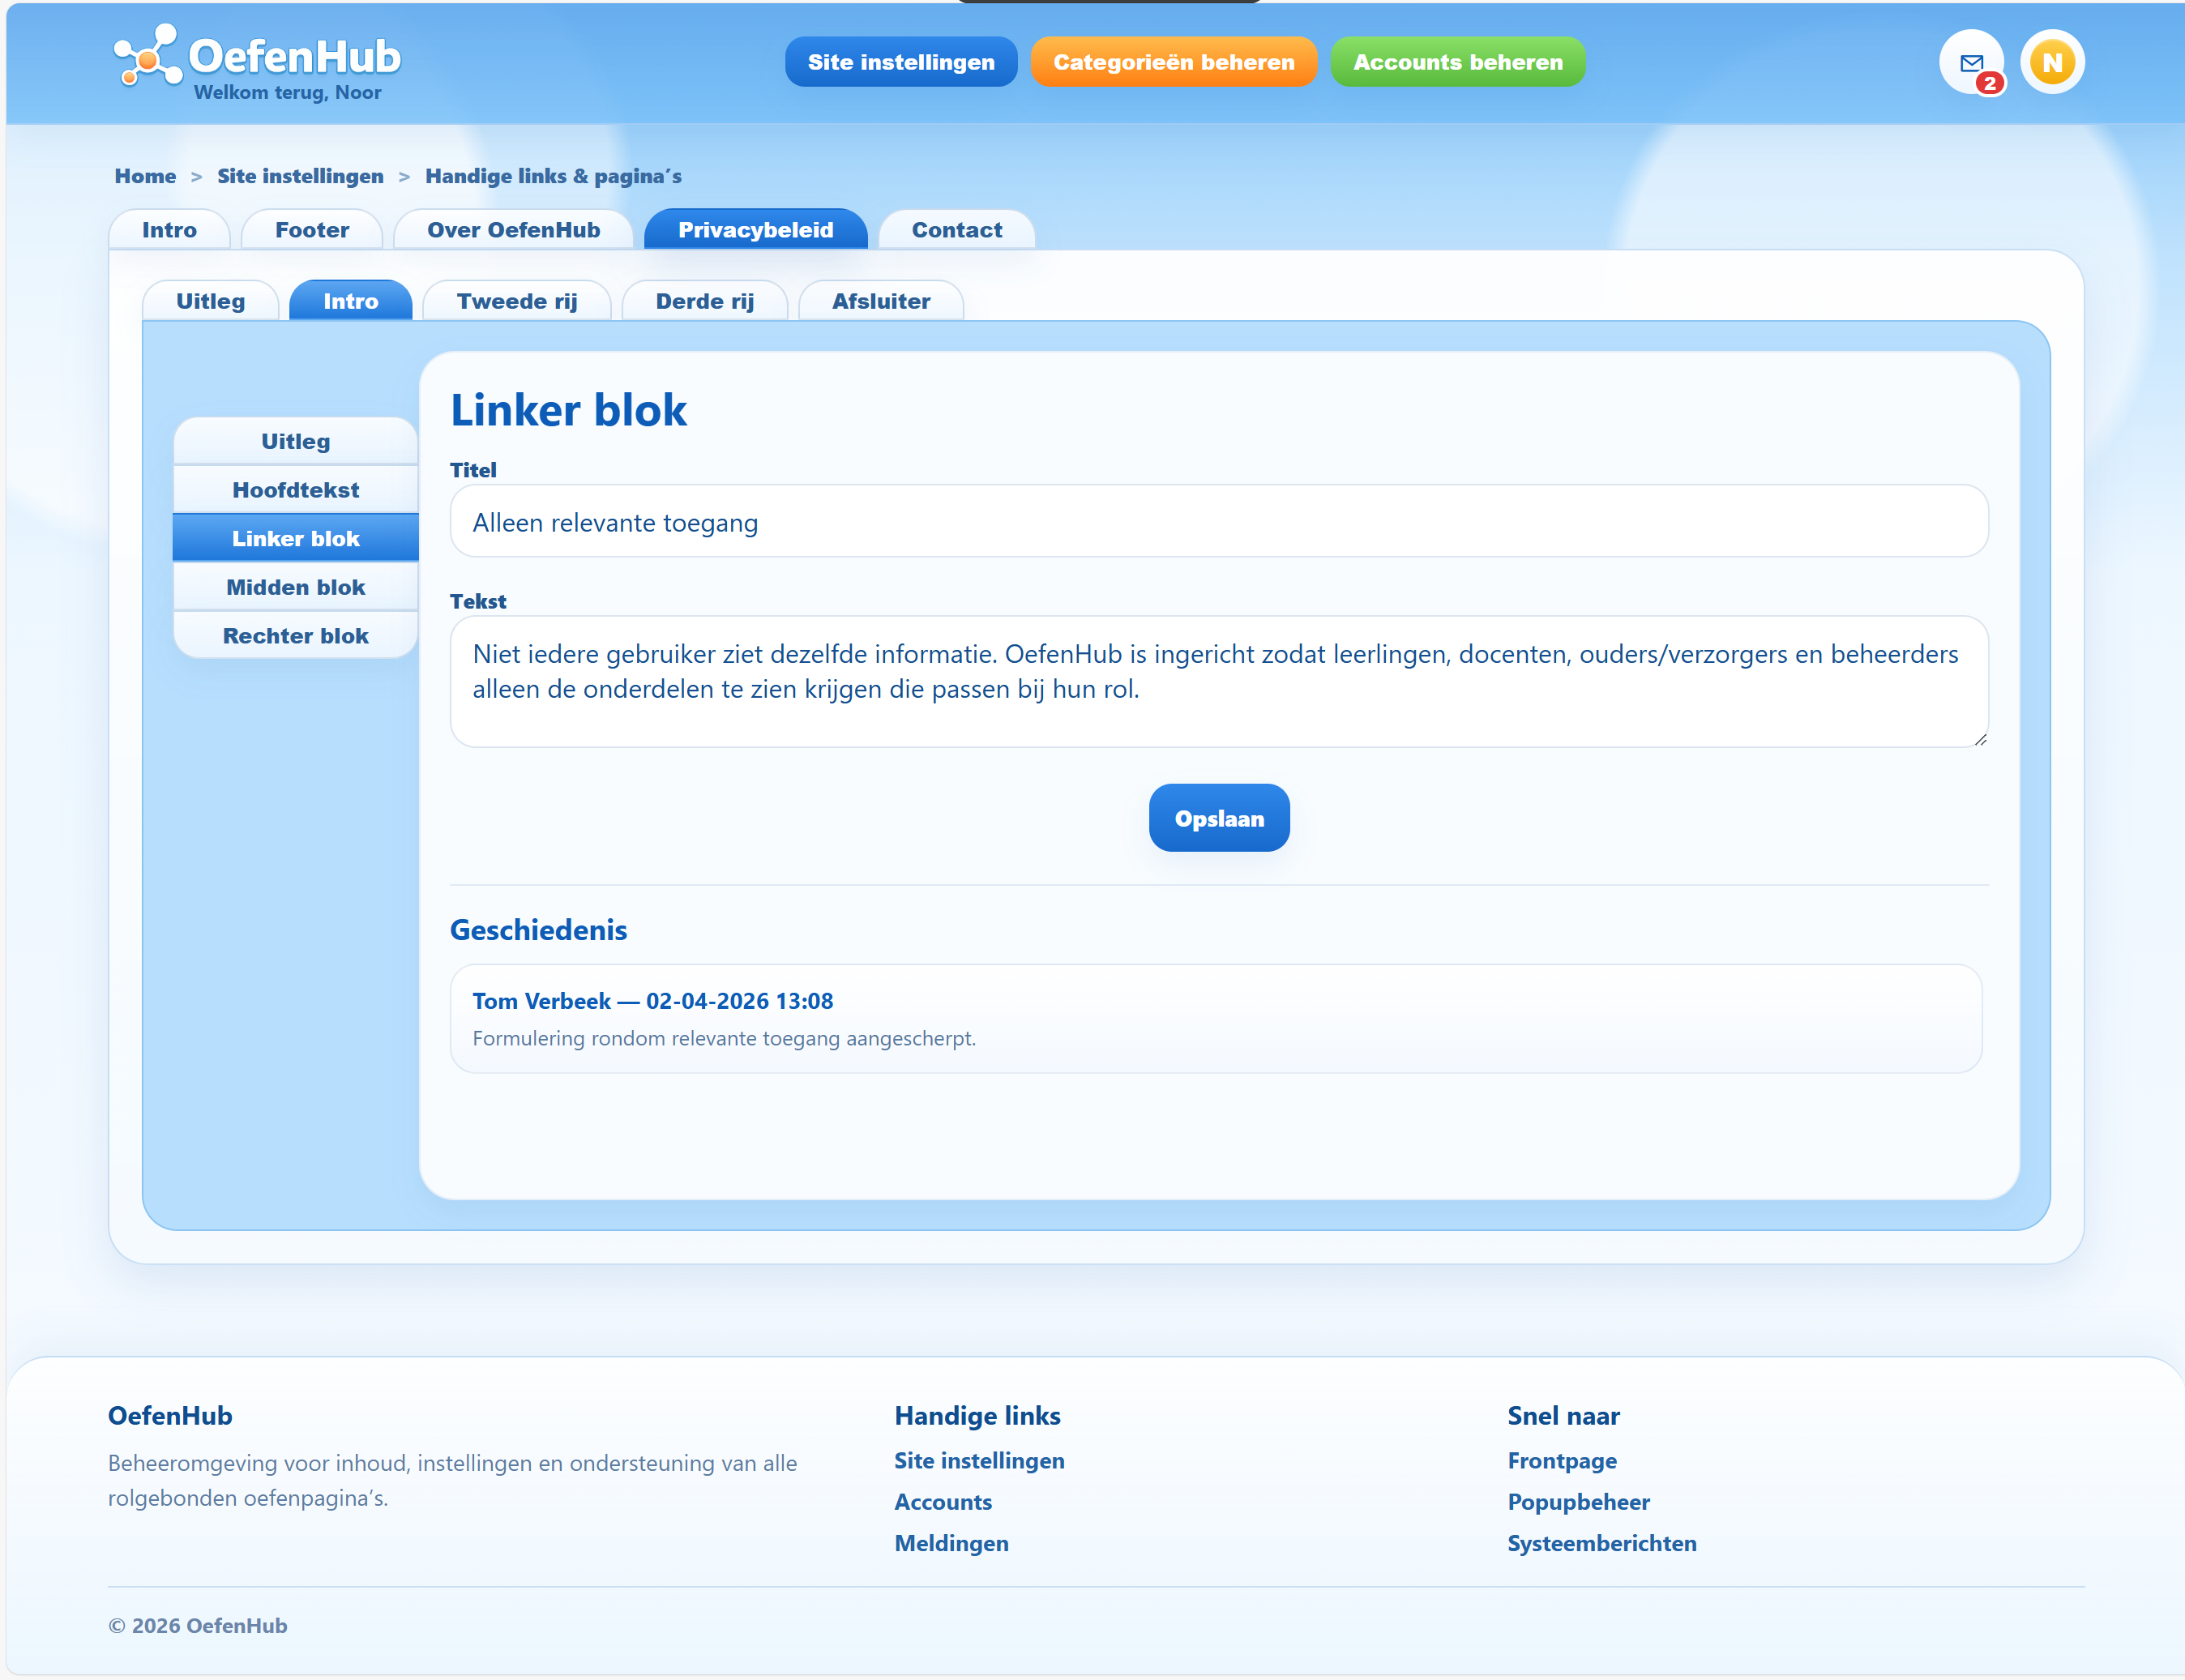Open the second-row Uitleg tab

(x=210, y=301)
